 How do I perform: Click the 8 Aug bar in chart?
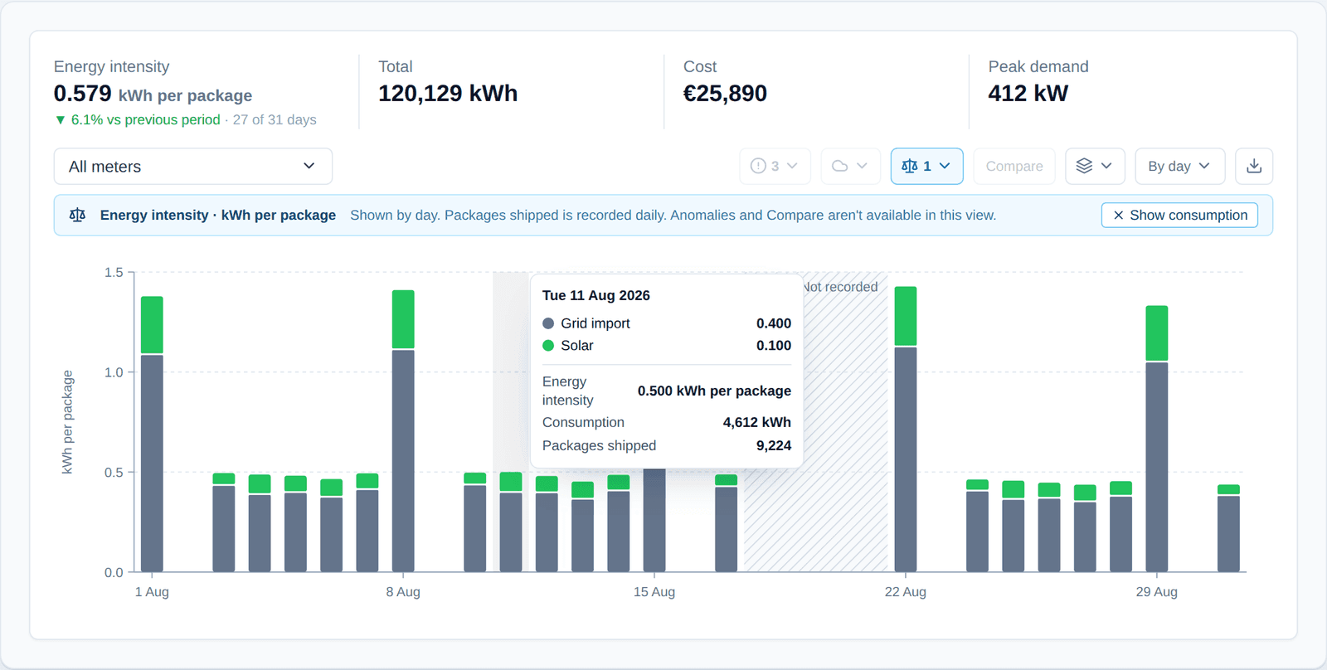(x=403, y=431)
